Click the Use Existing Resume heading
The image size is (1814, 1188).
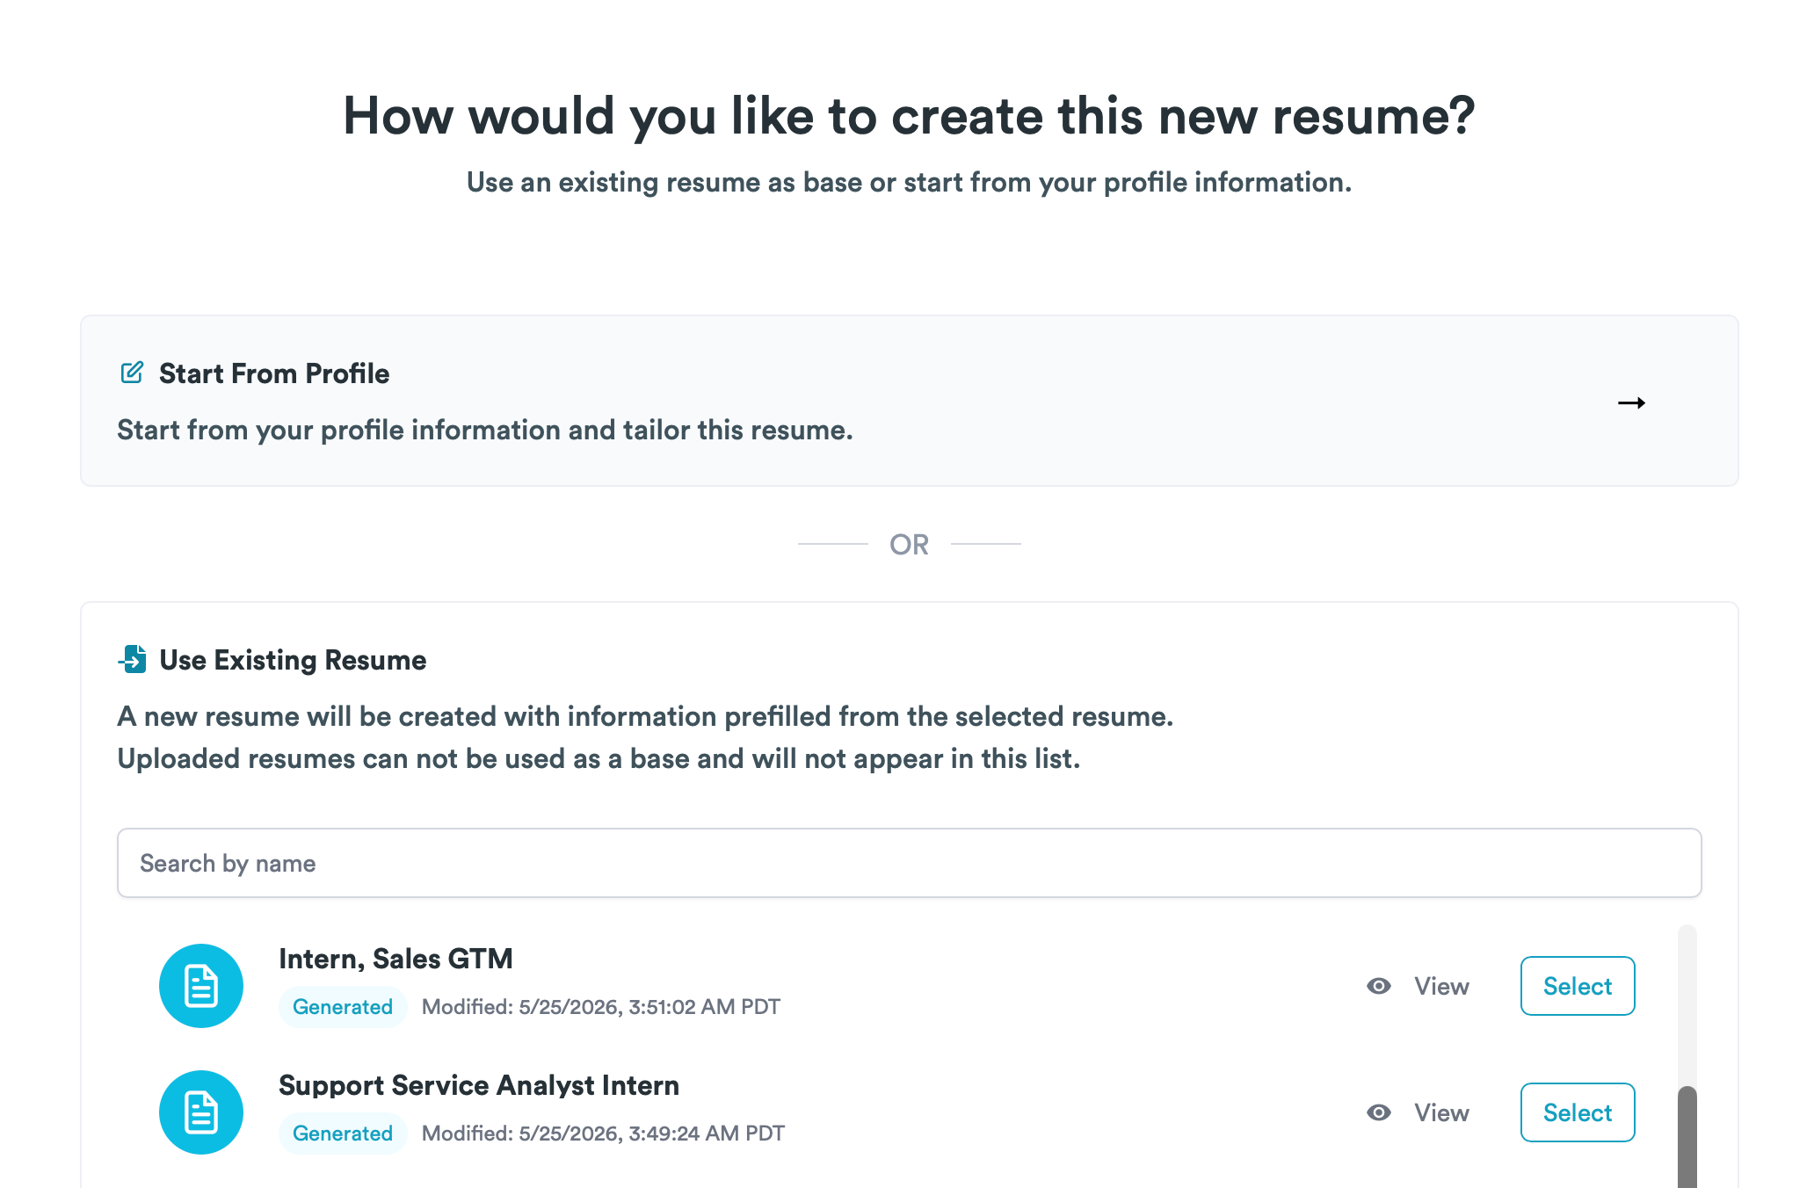pyautogui.click(x=293, y=660)
